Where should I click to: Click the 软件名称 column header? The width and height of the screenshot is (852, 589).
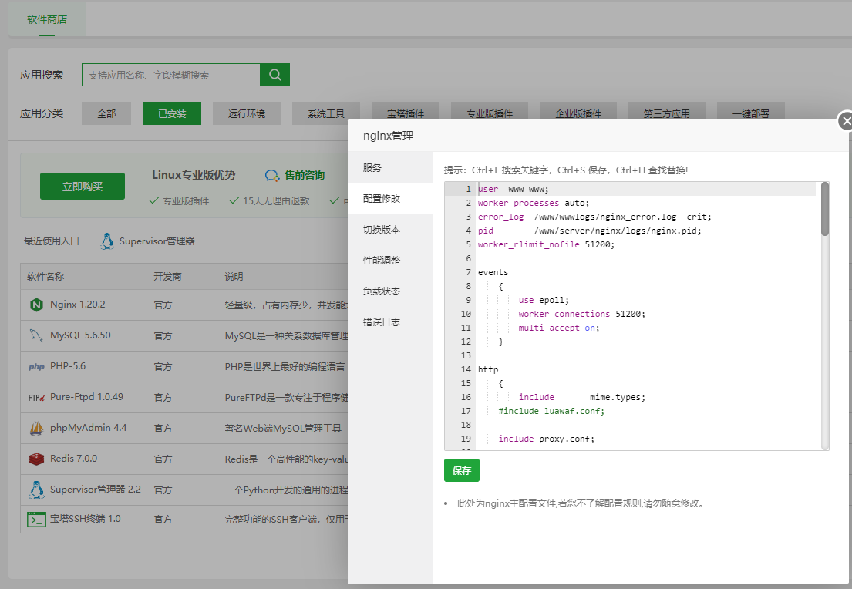point(45,277)
